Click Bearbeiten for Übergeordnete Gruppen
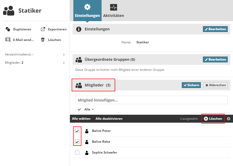Image resolution: width=233 pixels, height=166 pixels. click(x=215, y=59)
